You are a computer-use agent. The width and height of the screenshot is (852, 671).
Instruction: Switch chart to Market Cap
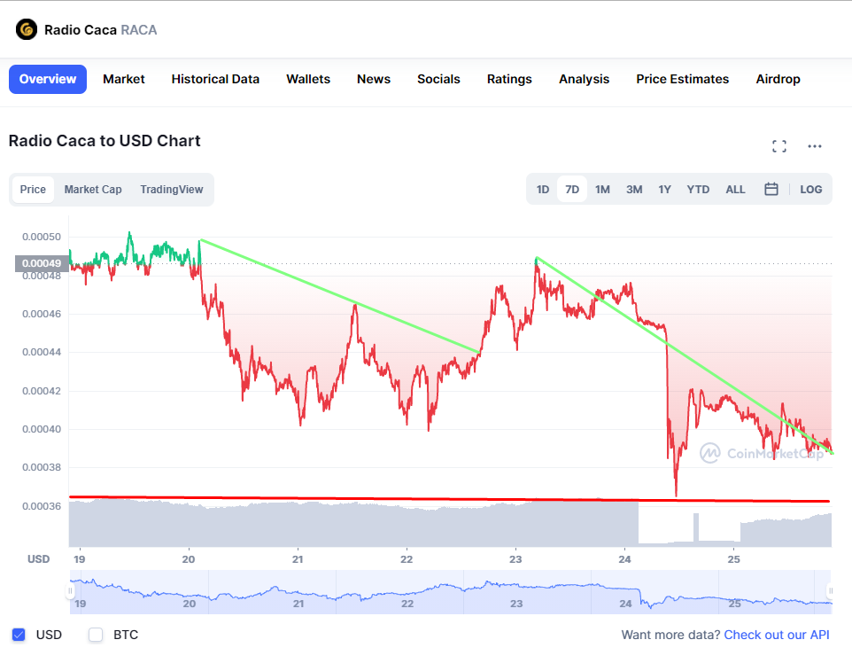93,189
